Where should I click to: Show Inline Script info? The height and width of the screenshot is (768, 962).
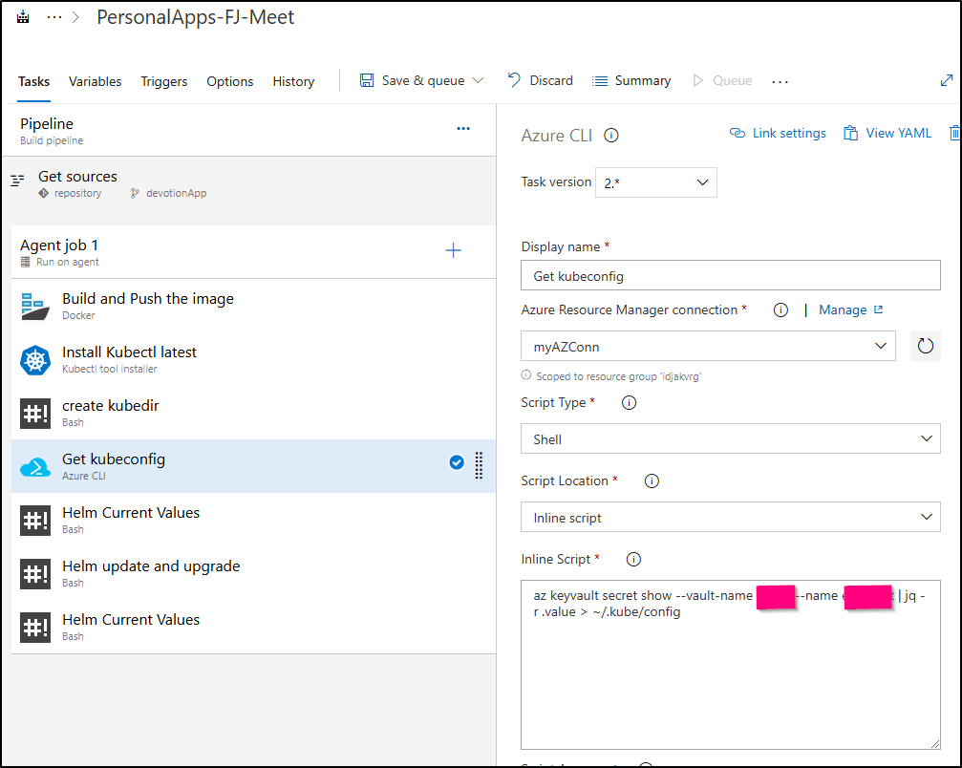point(633,559)
